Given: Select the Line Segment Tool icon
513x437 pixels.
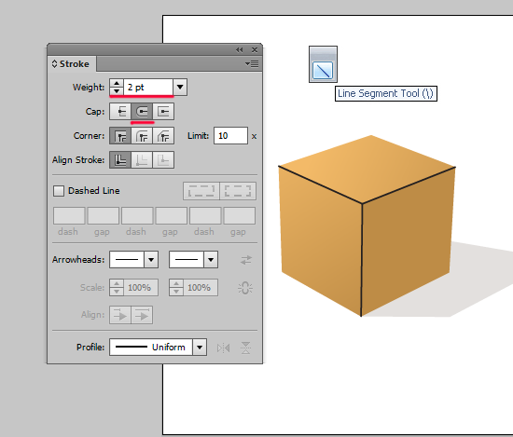Looking at the screenshot, I should click(323, 70).
